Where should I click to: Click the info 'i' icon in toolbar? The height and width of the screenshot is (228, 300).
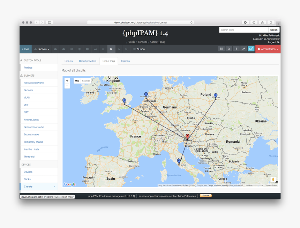(236, 49)
